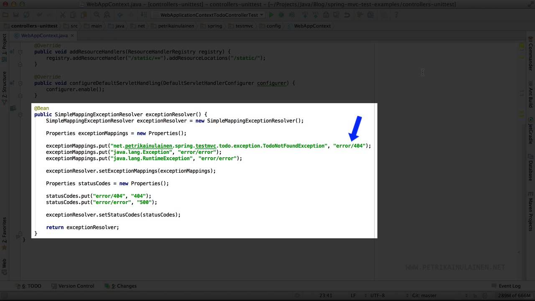Screen dimensions: 535x301
Task: Click the Open folder toolbar icon
Action: 5,15
